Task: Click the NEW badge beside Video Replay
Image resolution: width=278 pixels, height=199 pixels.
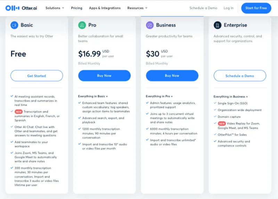Action: pyautogui.click(x=222, y=123)
